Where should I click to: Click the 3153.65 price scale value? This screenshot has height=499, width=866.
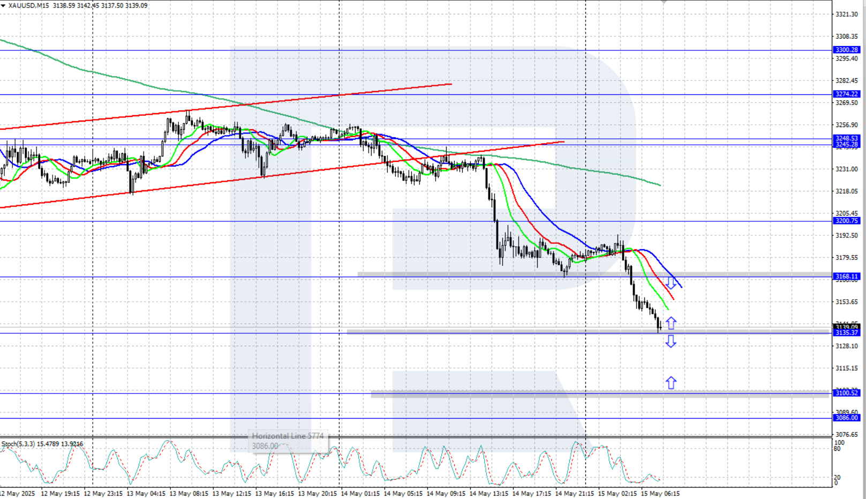847,302
